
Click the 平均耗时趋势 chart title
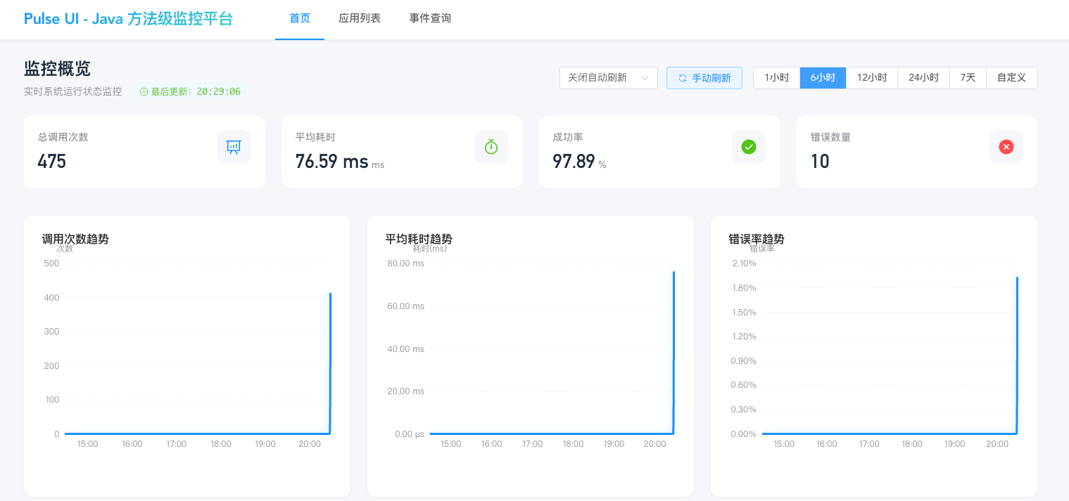click(x=419, y=239)
